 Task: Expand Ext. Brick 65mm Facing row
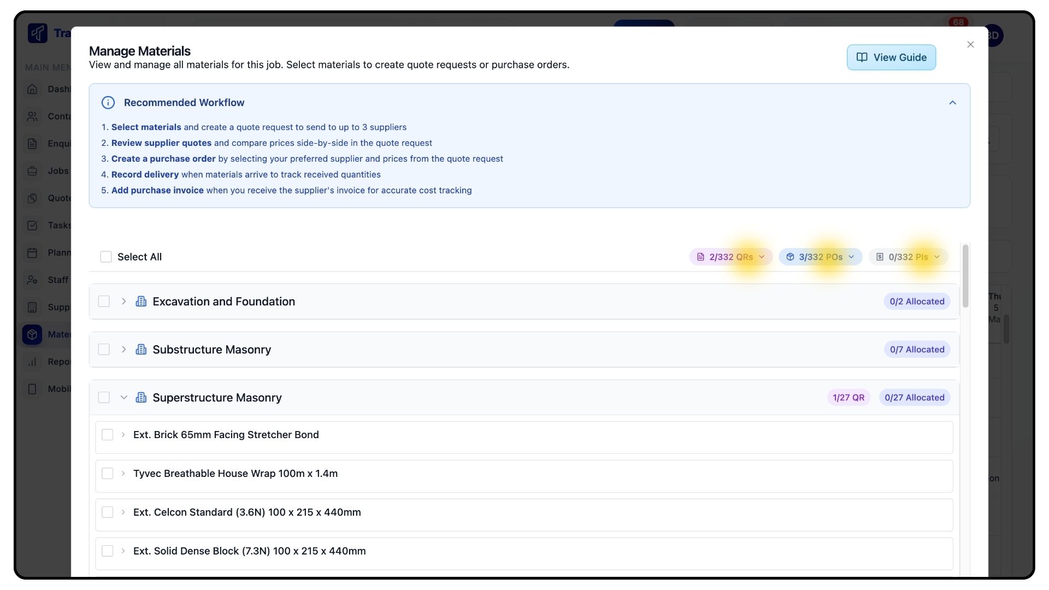[x=123, y=435]
